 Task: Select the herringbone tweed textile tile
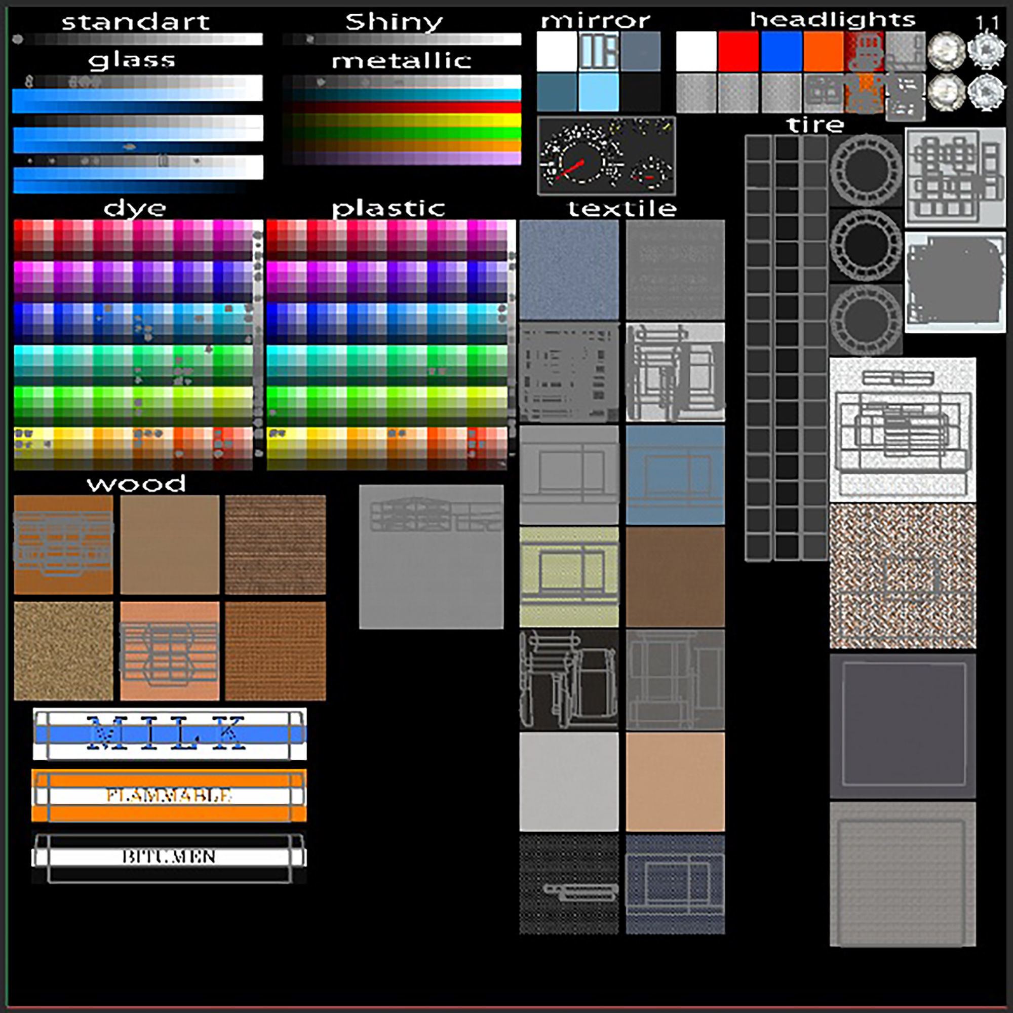click(x=903, y=576)
